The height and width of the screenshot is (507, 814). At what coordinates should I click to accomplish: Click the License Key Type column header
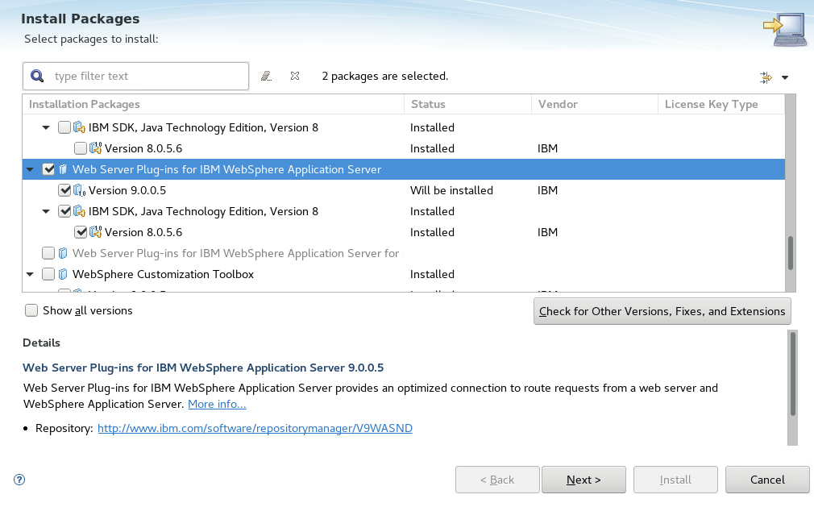[x=721, y=104]
